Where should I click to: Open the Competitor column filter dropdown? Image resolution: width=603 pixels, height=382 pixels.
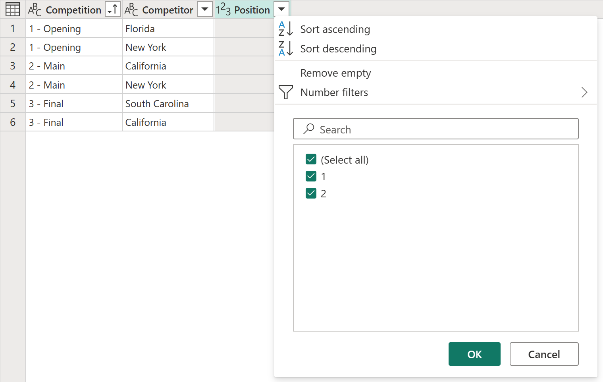point(205,10)
